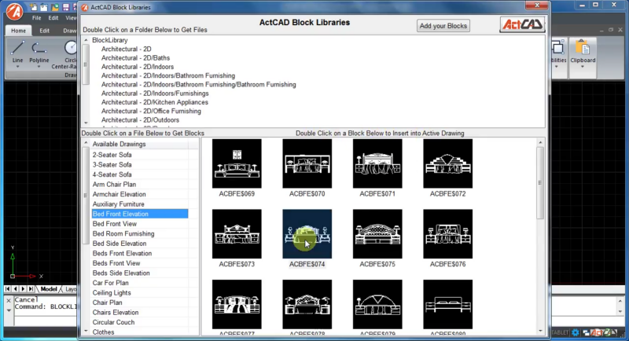629x341 pixels.
Task: Click the New drawing quick-access icon
Action: click(34, 7)
